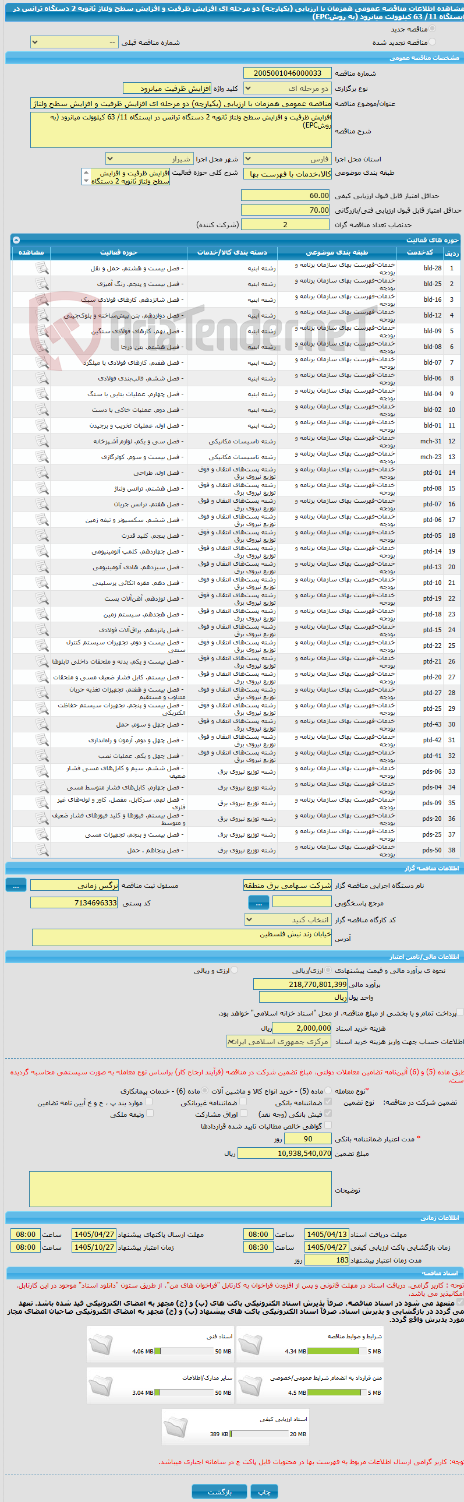Select ارزی و ریالی radio option

tap(235, 970)
